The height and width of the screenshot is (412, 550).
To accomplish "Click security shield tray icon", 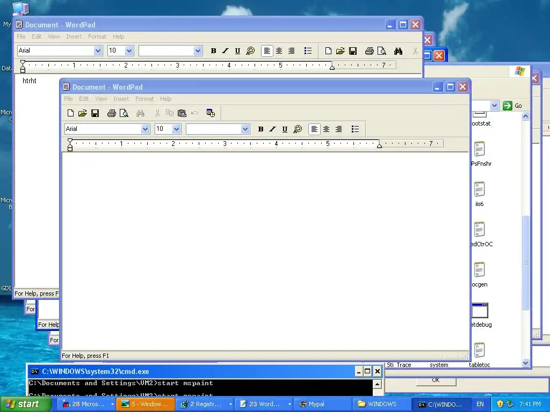I will click(x=500, y=404).
